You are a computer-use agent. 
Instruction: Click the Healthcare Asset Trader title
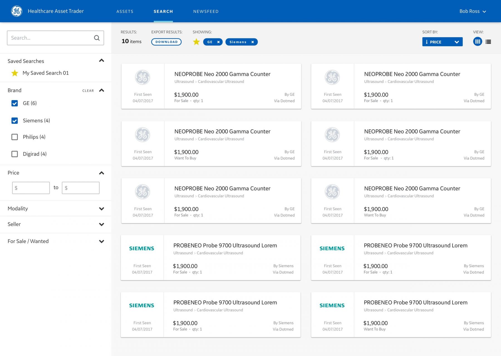coord(56,11)
